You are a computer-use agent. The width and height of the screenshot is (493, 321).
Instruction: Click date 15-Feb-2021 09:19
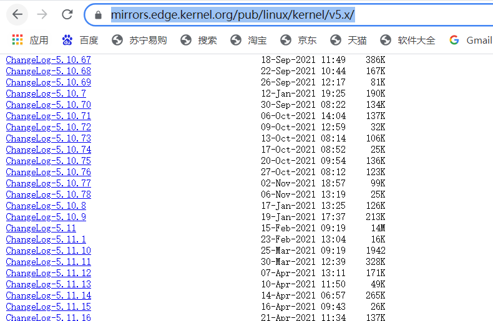(303, 228)
